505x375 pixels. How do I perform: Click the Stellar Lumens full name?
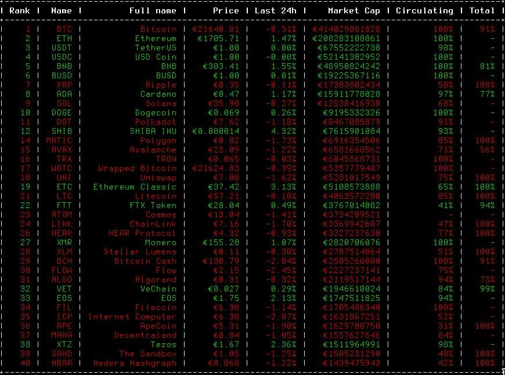tap(140, 252)
